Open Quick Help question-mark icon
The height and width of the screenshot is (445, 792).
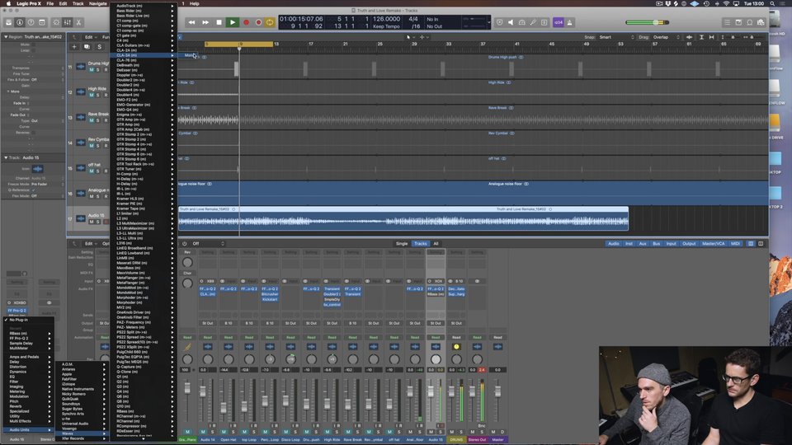tap(31, 22)
